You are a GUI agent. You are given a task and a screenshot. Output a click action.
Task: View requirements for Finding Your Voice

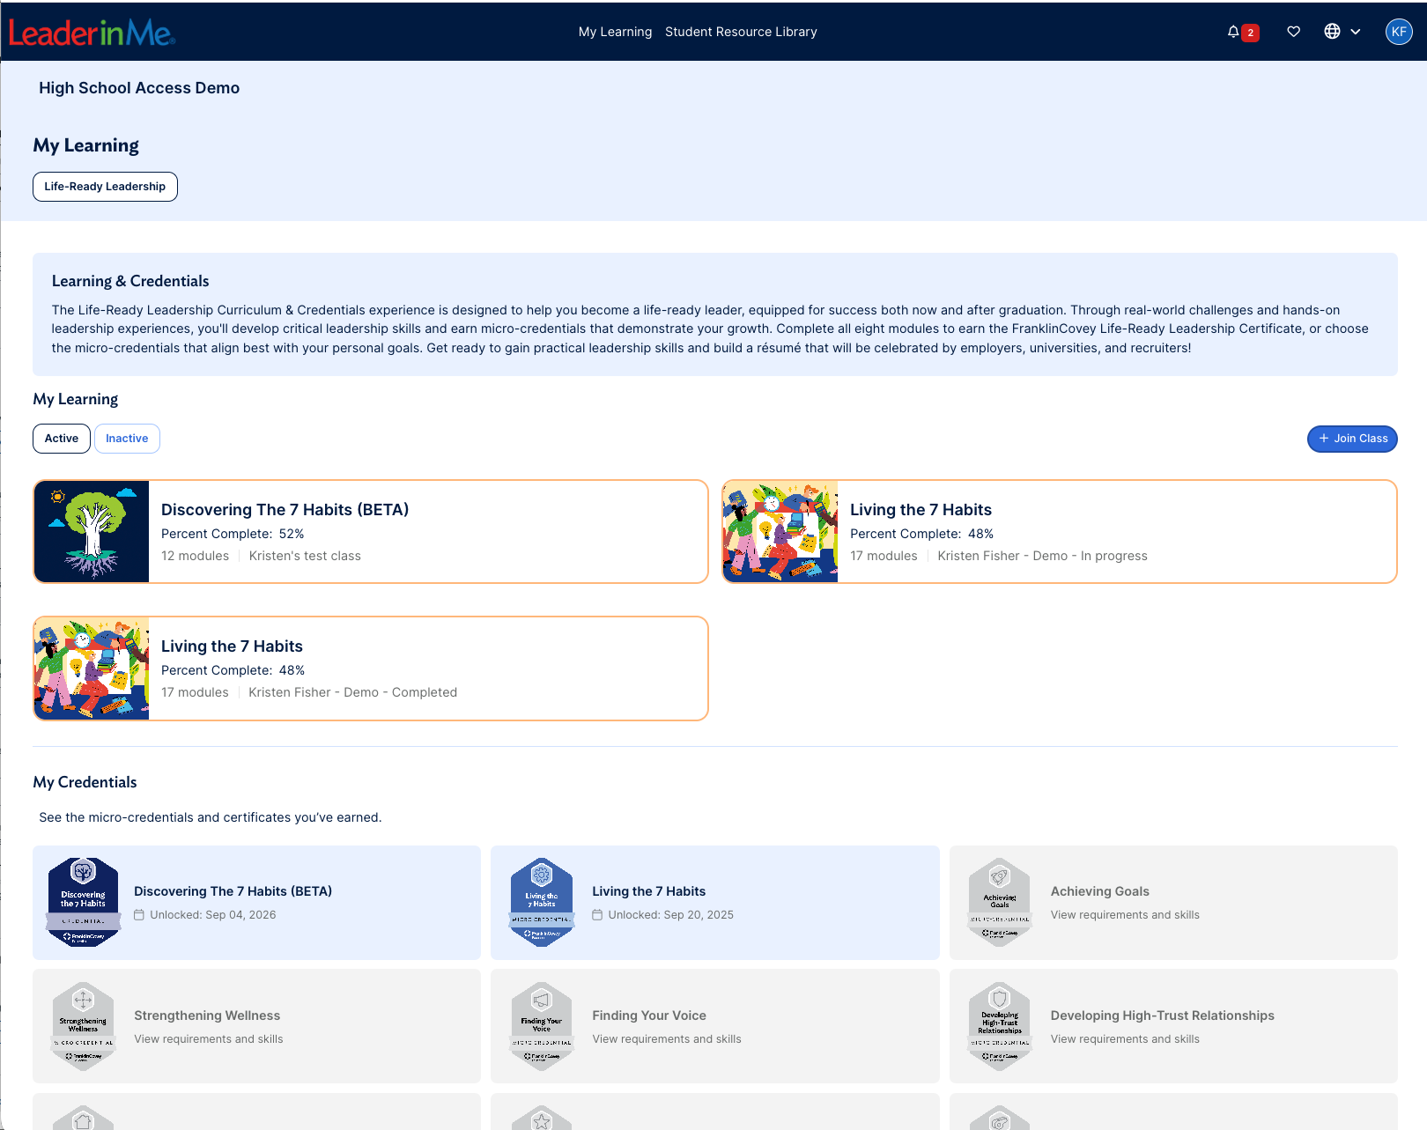coord(667,1039)
